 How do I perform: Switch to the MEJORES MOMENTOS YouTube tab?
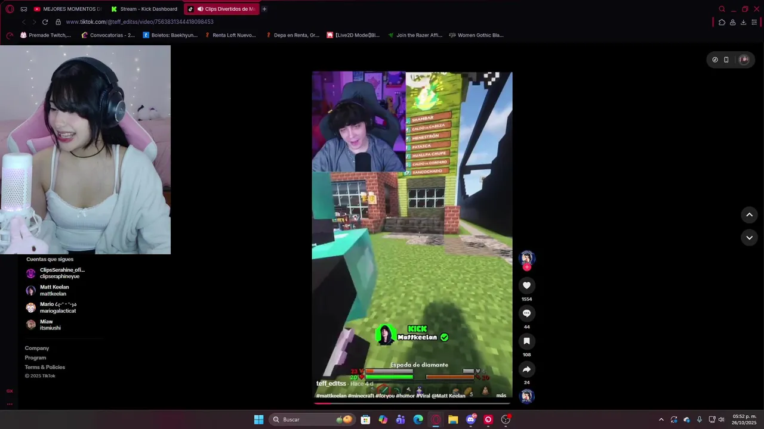click(x=68, y=9)
